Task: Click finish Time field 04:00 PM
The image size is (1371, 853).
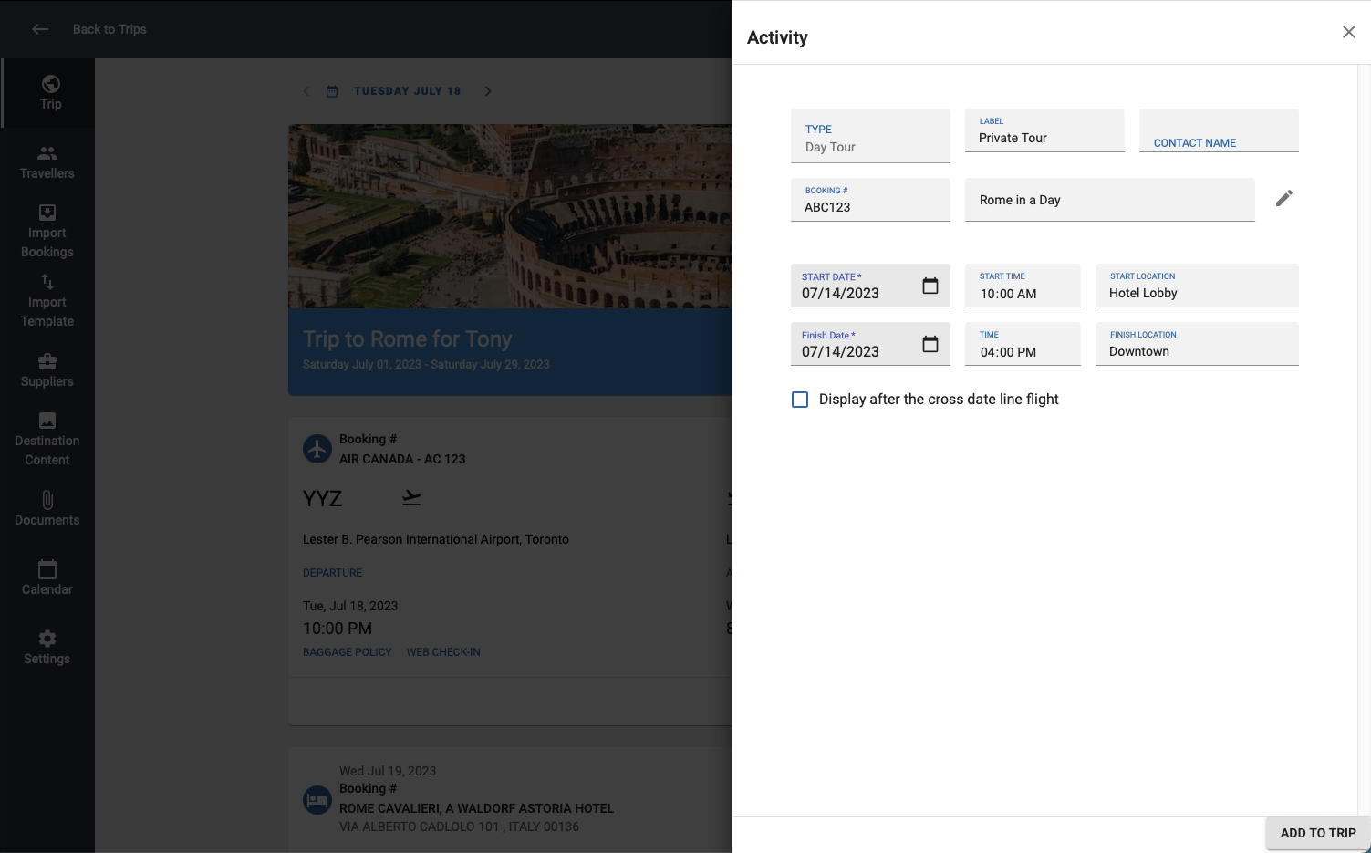Action: click(x=1023, y=344)
